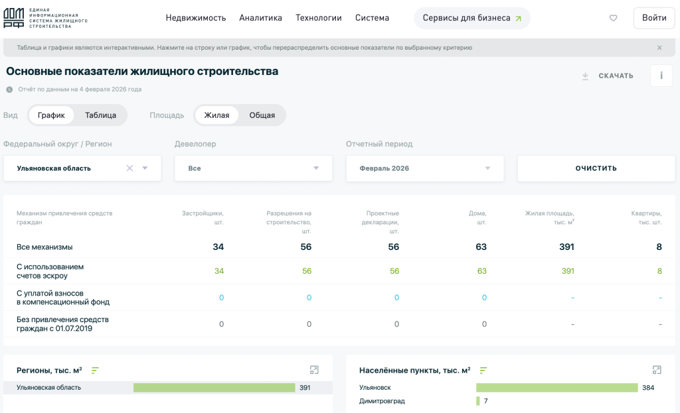Viewport: 680px width, 413px height.
Task: Click the ДОМ.РФ logo icon
Action: pyautogui.click(x=13, y=18)
